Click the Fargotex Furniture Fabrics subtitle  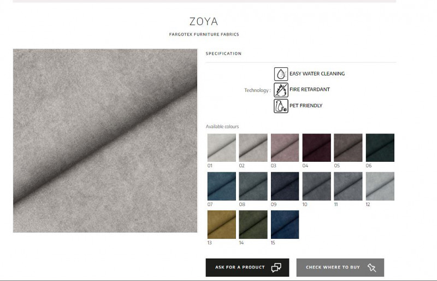tap(204, 34)
